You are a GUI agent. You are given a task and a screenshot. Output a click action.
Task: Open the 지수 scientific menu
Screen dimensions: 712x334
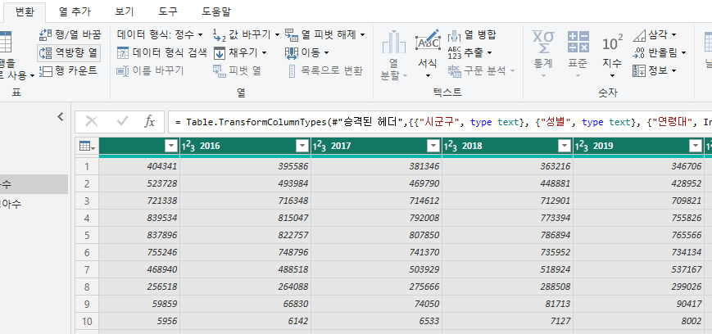pyautogui.click(x=612, y=55)
